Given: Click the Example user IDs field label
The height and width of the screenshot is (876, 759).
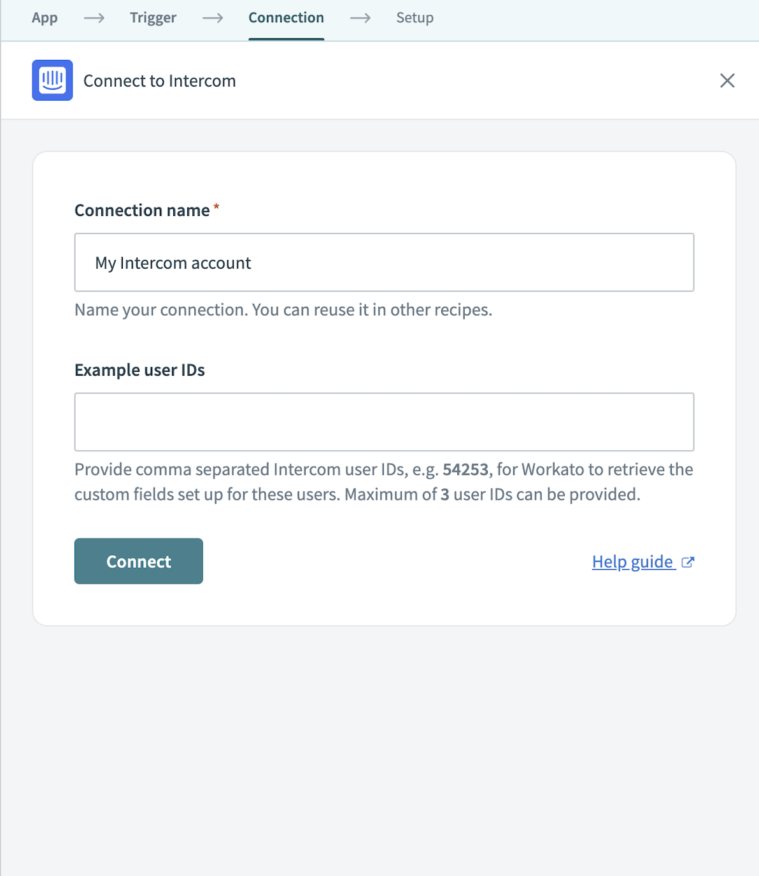Looking at the screenshot, I should (x=139, y=370).
